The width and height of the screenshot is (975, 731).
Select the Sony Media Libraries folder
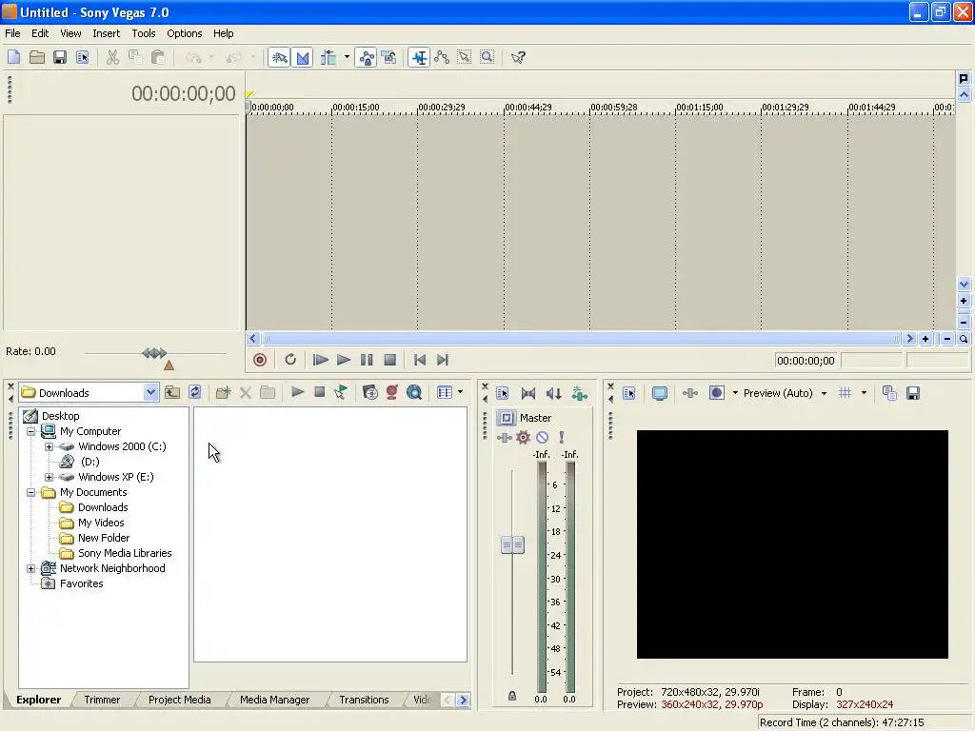pyautogui.click(x=125, y=553)
